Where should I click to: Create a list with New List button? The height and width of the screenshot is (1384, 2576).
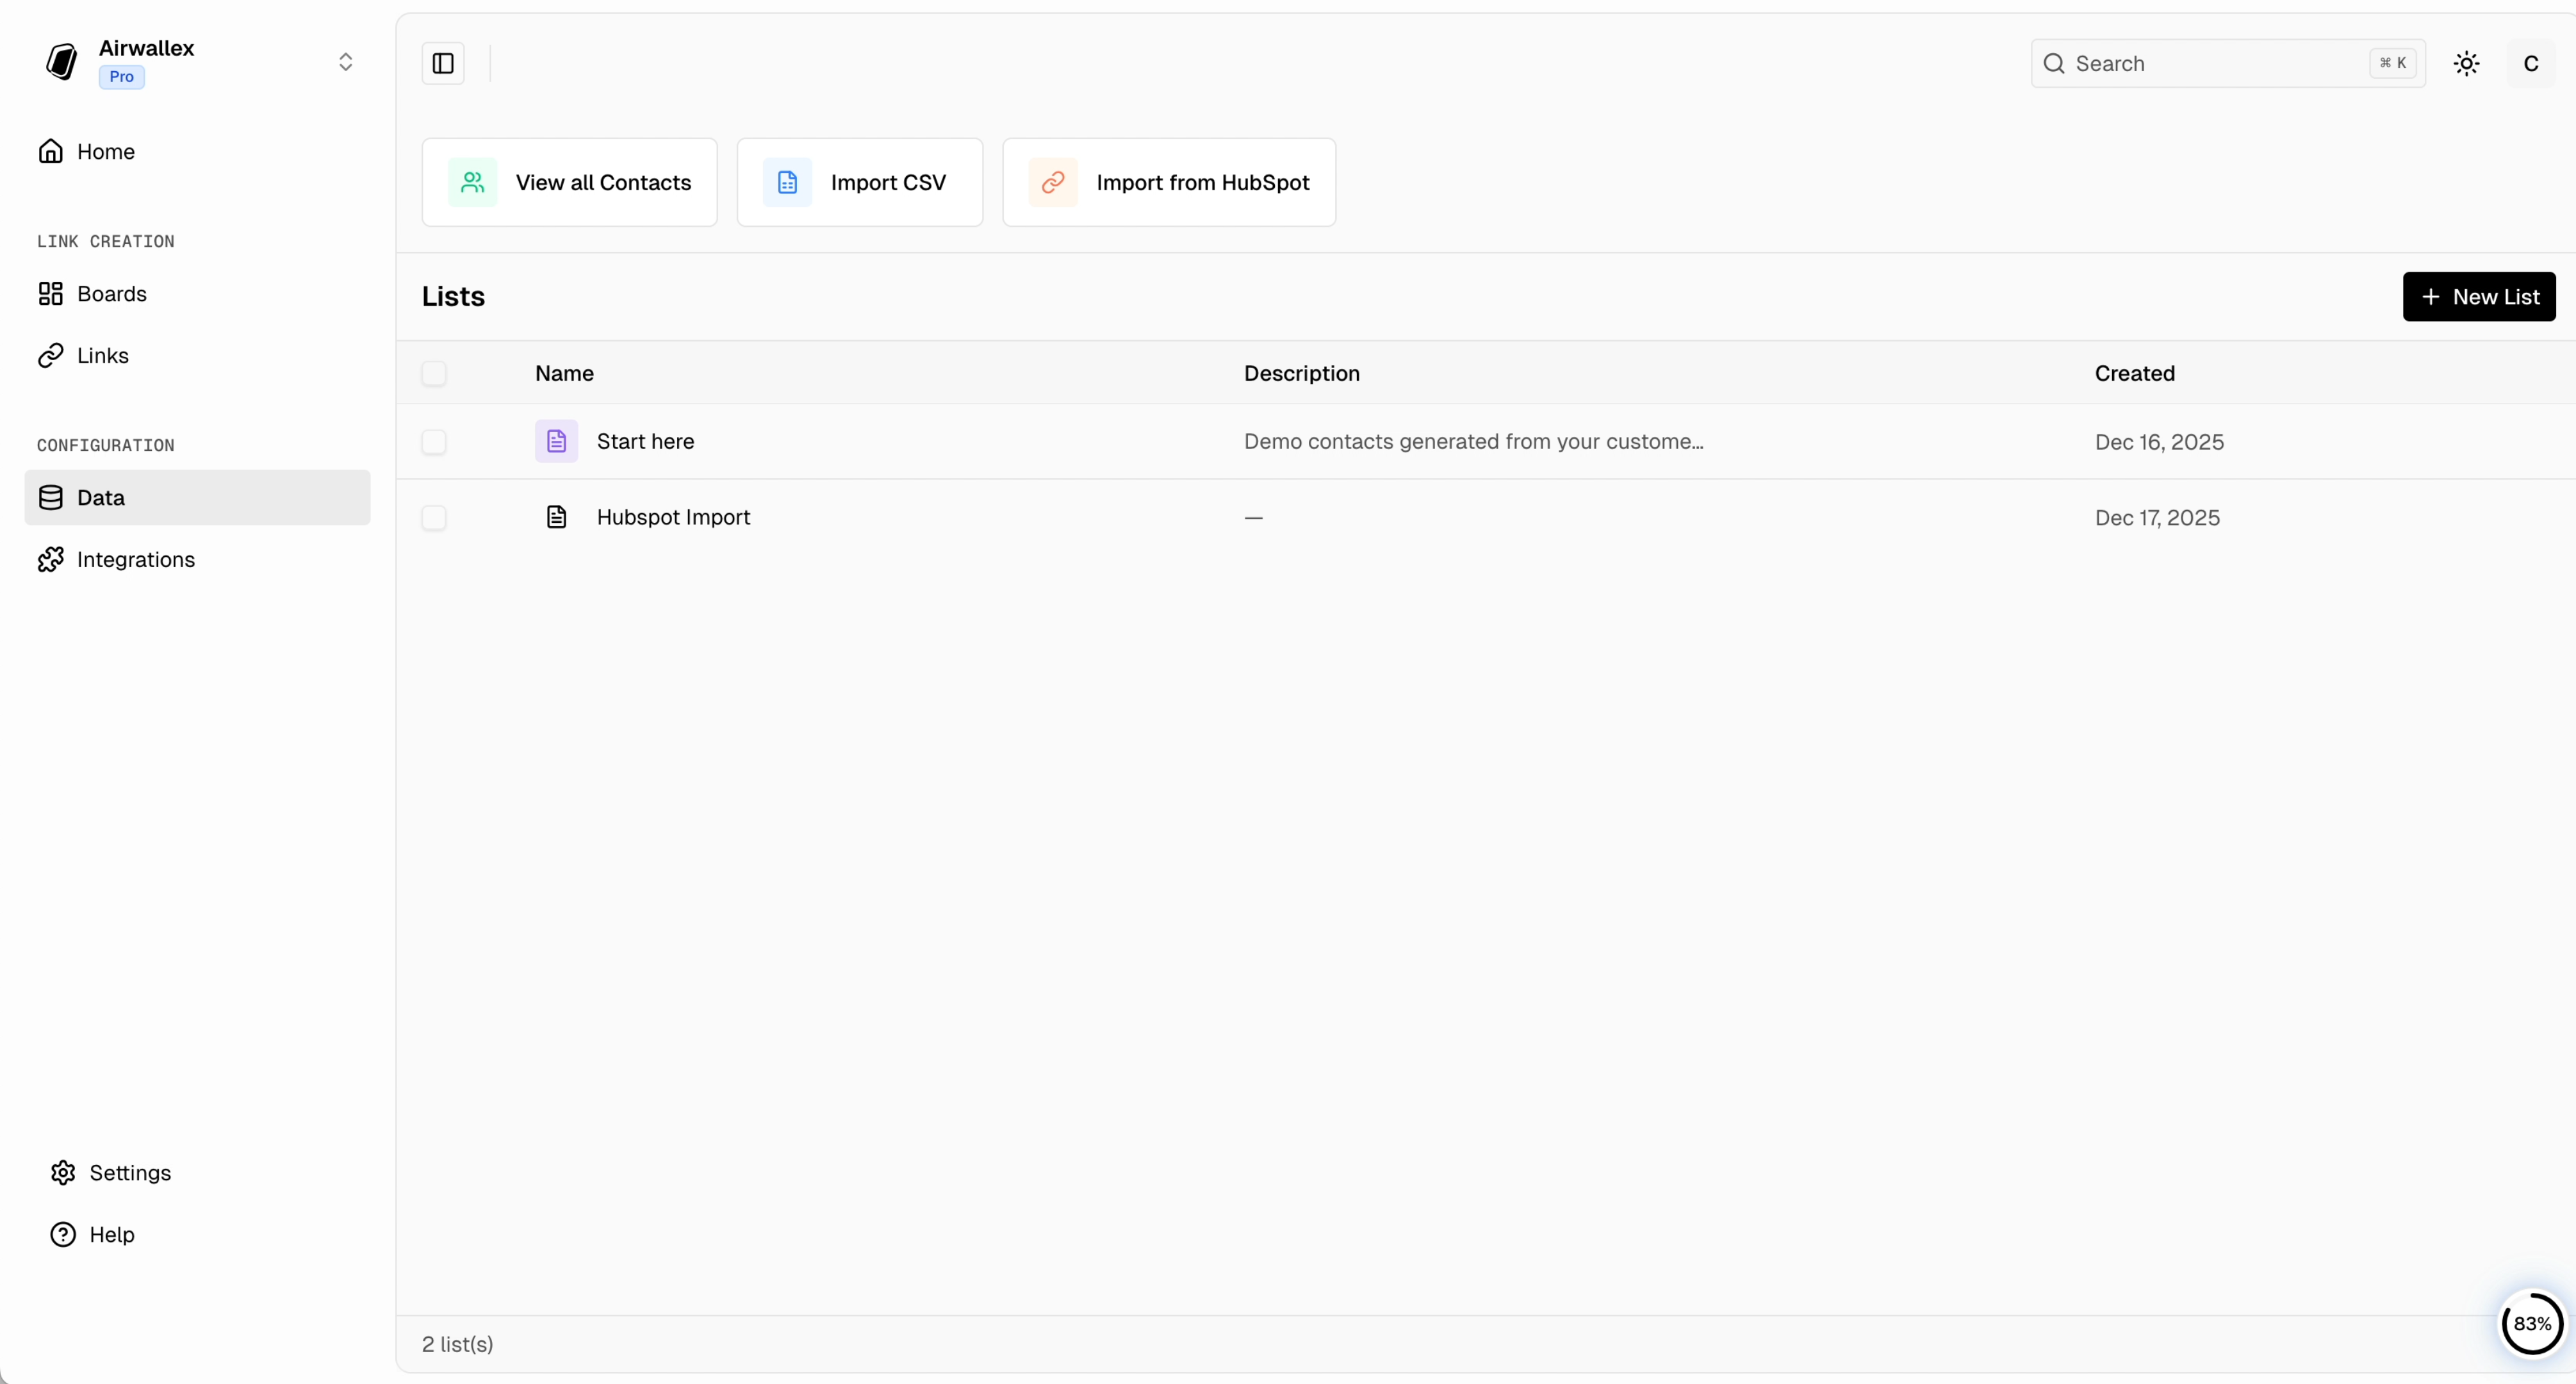(2479, 296)
